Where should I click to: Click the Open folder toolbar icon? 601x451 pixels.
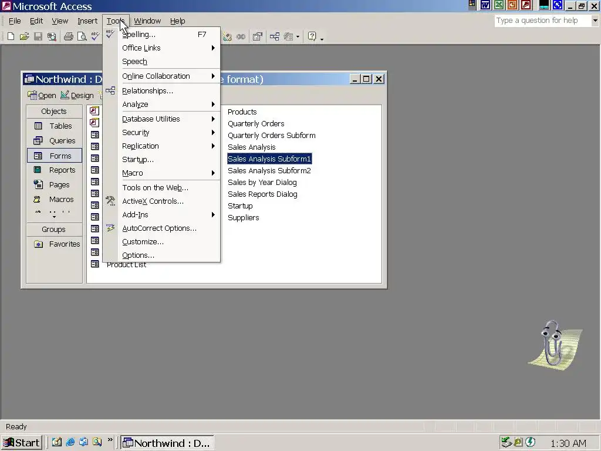[x=24, y=36]
